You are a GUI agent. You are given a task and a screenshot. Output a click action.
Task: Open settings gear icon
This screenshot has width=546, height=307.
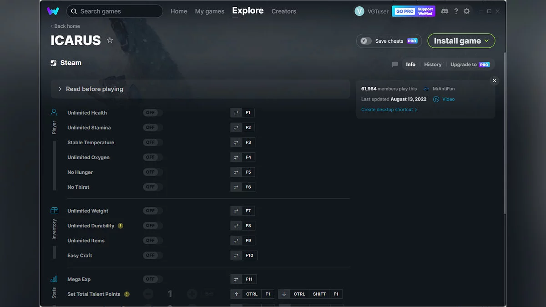(x=466, y=11)
